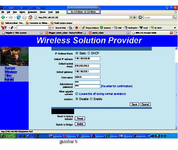
Task: Go back with the green Back arrow
Action: (3, 17)
